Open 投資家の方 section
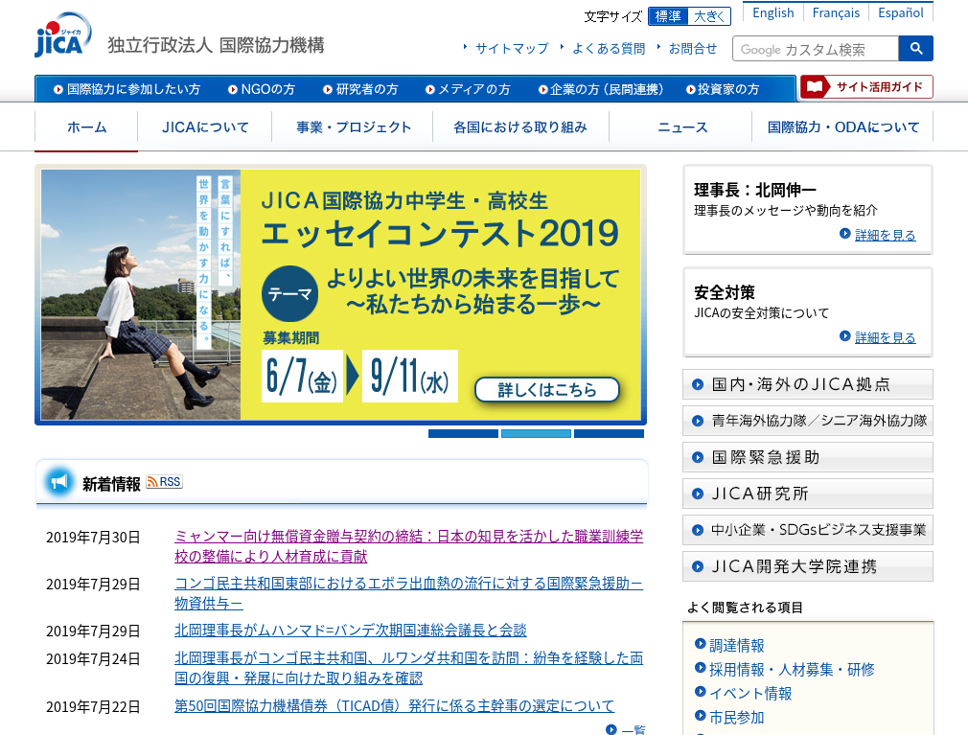The width and height of the screenshot is (968, 735). tap(723, 89)
